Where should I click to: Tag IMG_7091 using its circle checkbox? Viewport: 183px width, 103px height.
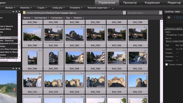[x=57, y=27]
